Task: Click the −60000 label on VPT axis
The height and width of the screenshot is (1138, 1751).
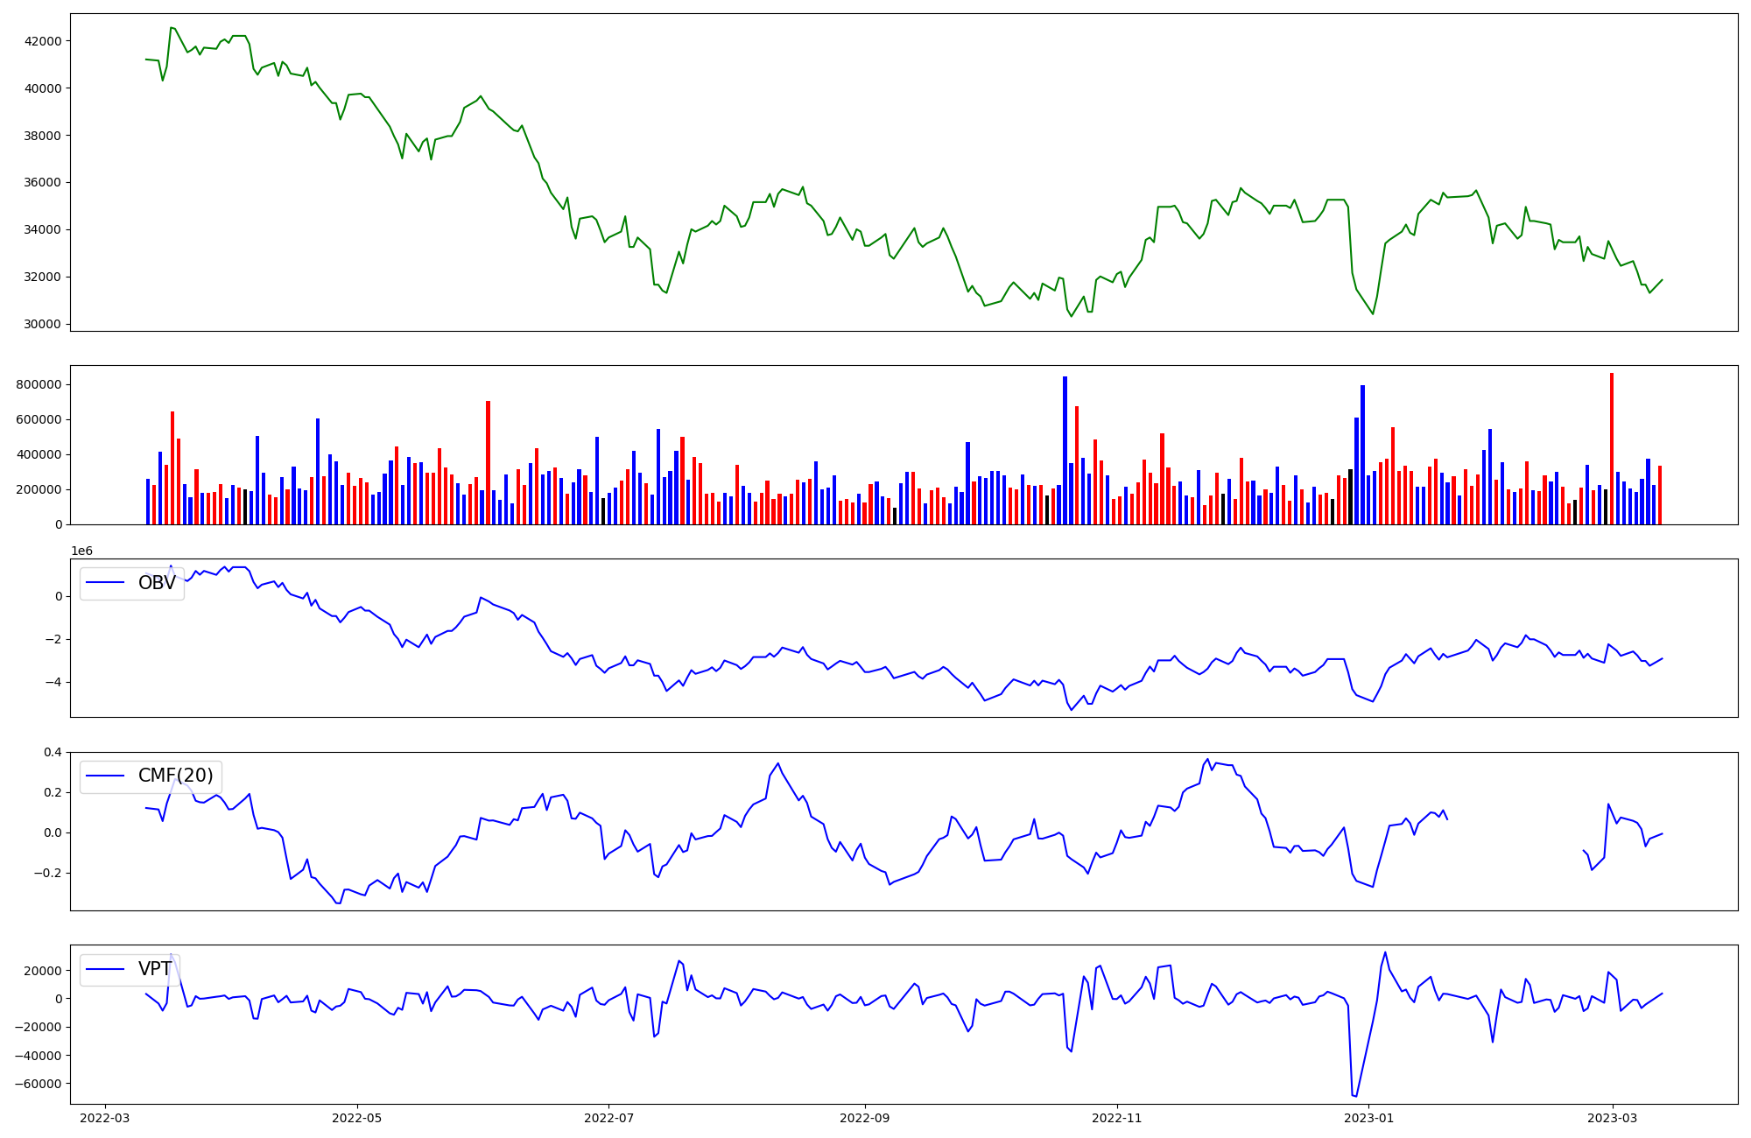Action: pyautogui.click(x=39, y=1084)
